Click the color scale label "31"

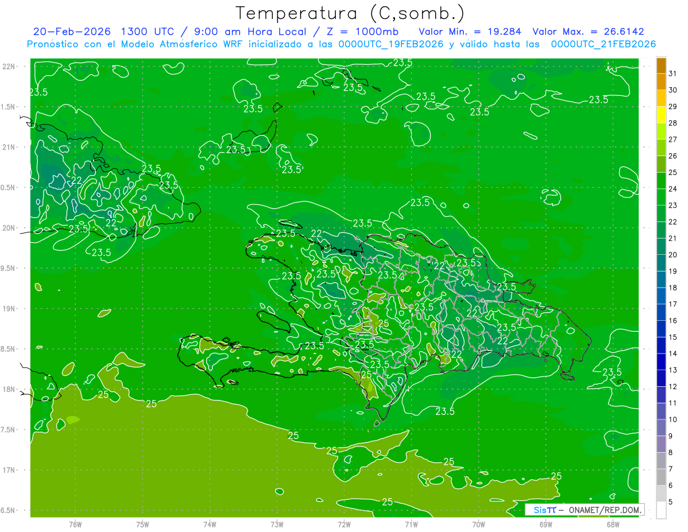pyautogui.click(x=673, y=73)
